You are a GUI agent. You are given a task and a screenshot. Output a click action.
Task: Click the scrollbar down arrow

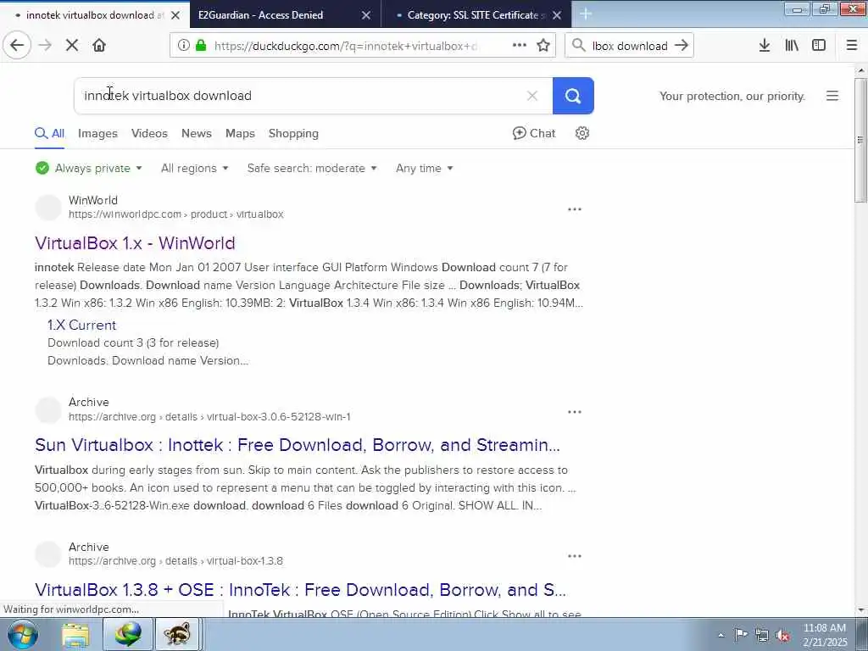860,610
